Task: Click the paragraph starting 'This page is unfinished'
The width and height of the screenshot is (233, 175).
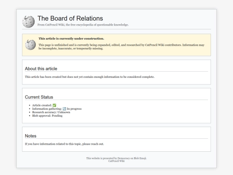Action: coord(121,47)
